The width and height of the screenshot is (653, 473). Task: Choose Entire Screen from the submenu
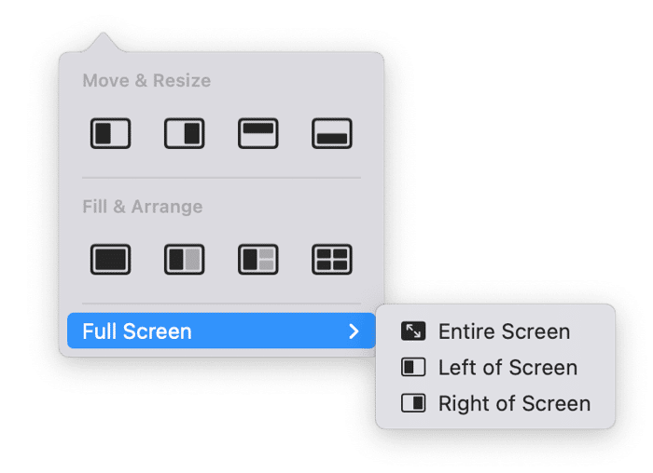[x=504, y=331]
